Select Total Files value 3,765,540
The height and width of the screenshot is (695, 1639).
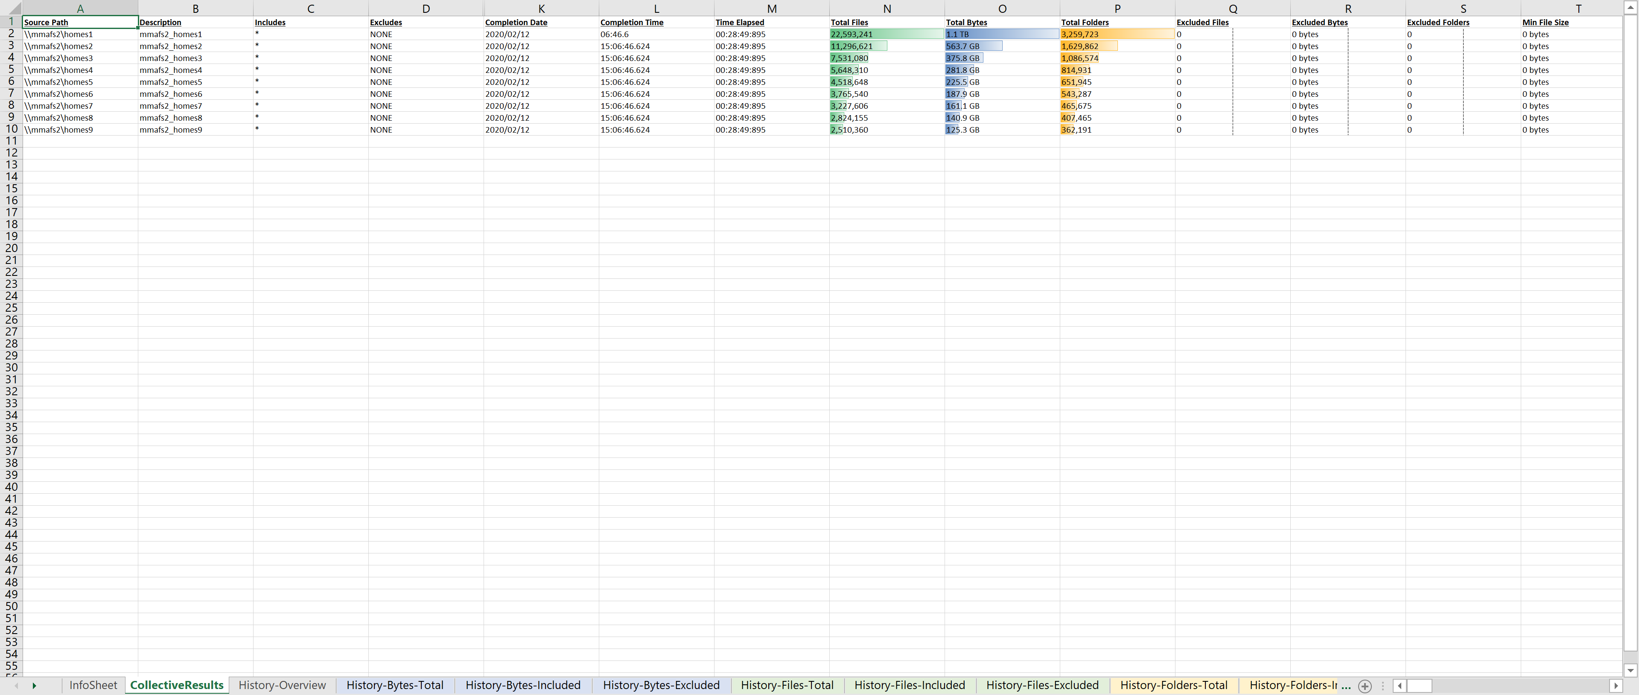[x=887, y=93]
